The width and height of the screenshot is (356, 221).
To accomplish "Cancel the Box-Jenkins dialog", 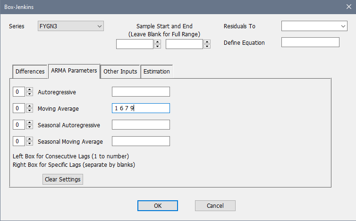I will click(x=215, y=206).
